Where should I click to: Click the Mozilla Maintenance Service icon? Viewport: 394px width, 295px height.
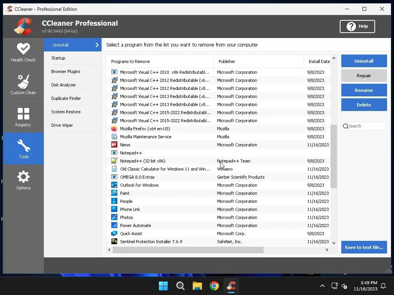[114, 137]
